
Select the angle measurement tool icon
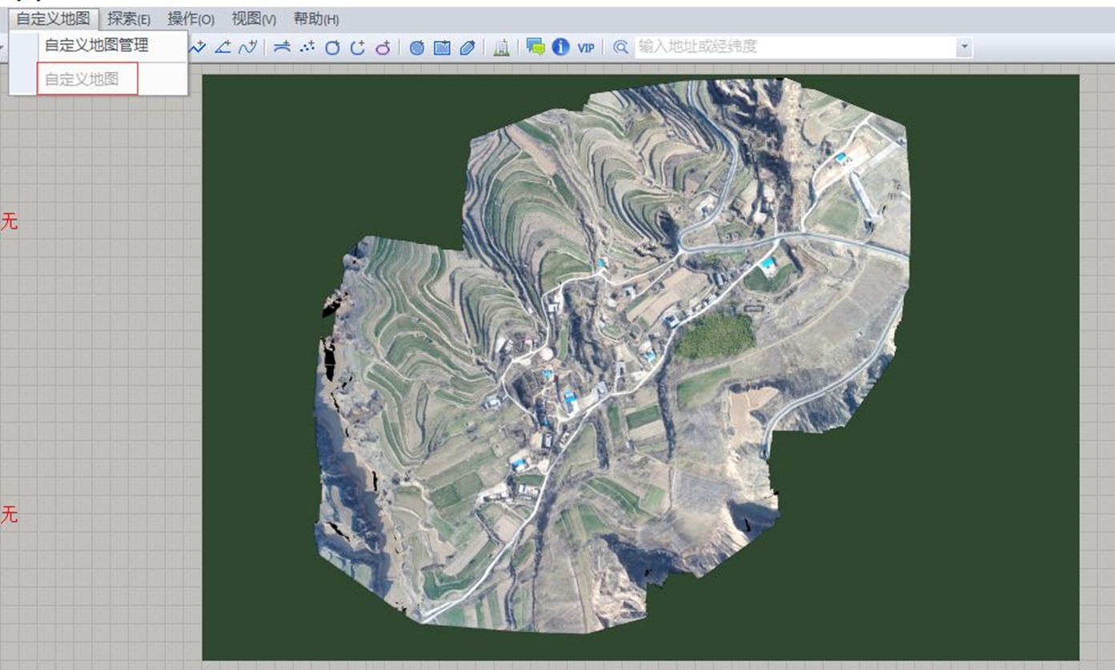click(x=222, y=47)
